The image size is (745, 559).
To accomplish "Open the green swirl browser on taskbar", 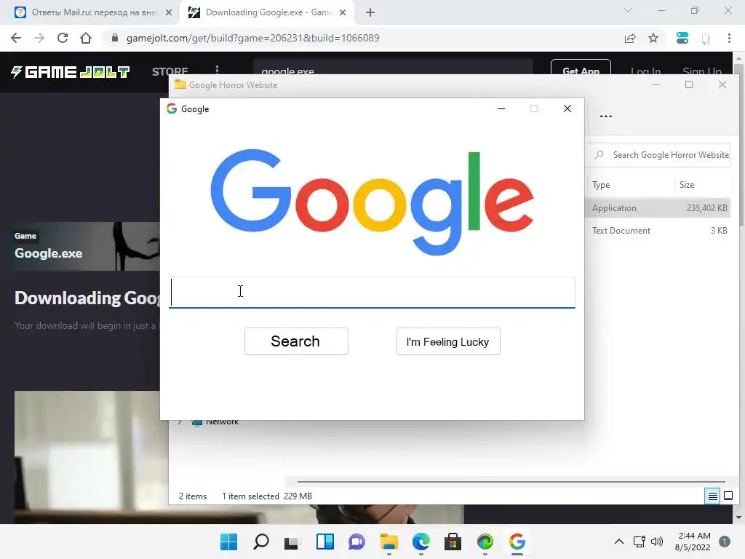I will (485, 542).
